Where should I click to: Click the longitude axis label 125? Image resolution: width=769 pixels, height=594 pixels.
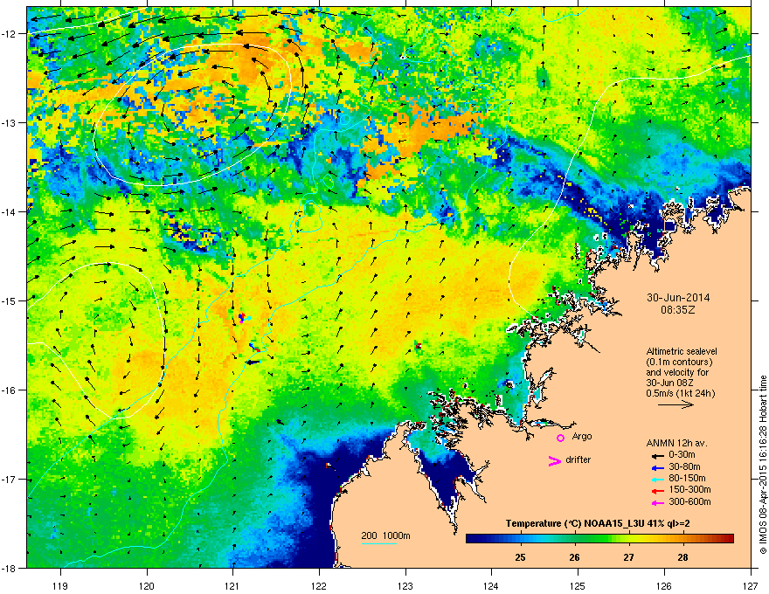pos(578,585)
